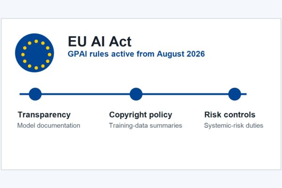Click the Transparency heading
This screenshot has height=188, width=282.
tap(44, 115)
